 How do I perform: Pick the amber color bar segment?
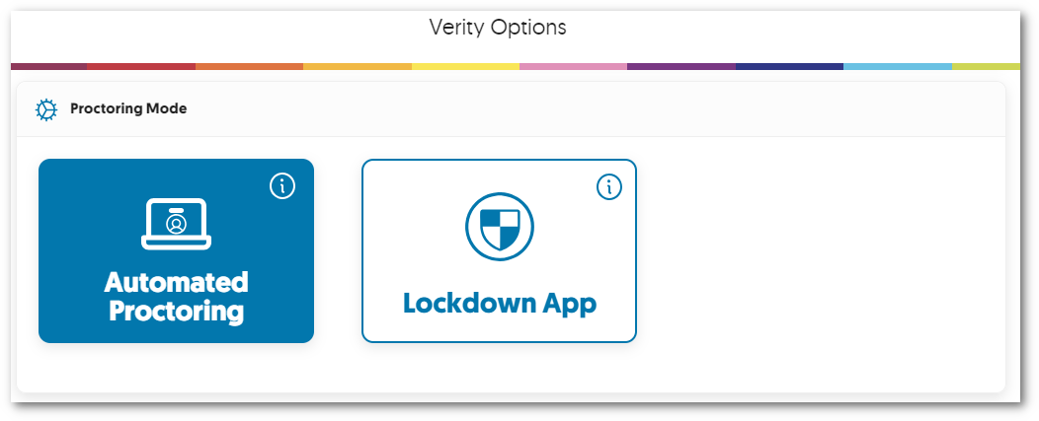click(358, 67)
